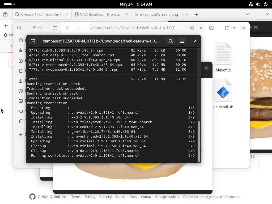272x204 pixels.
Task: Click search folder icon in Files toolbar
Action: point(211,28)
